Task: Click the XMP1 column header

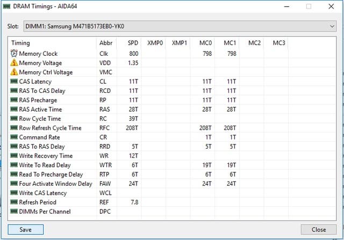Action: tap(178, 43)
